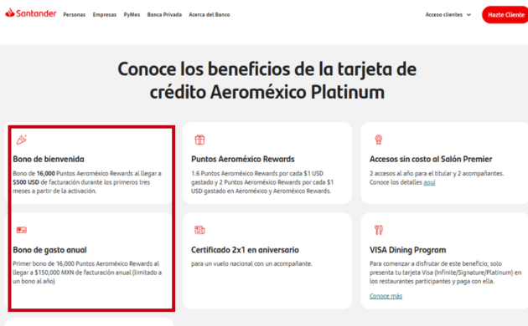Screen dimensions: 528x326
Task: Click 'para un vuelo nacional con un acompañante' text
Action: click(x=251, y=264)
